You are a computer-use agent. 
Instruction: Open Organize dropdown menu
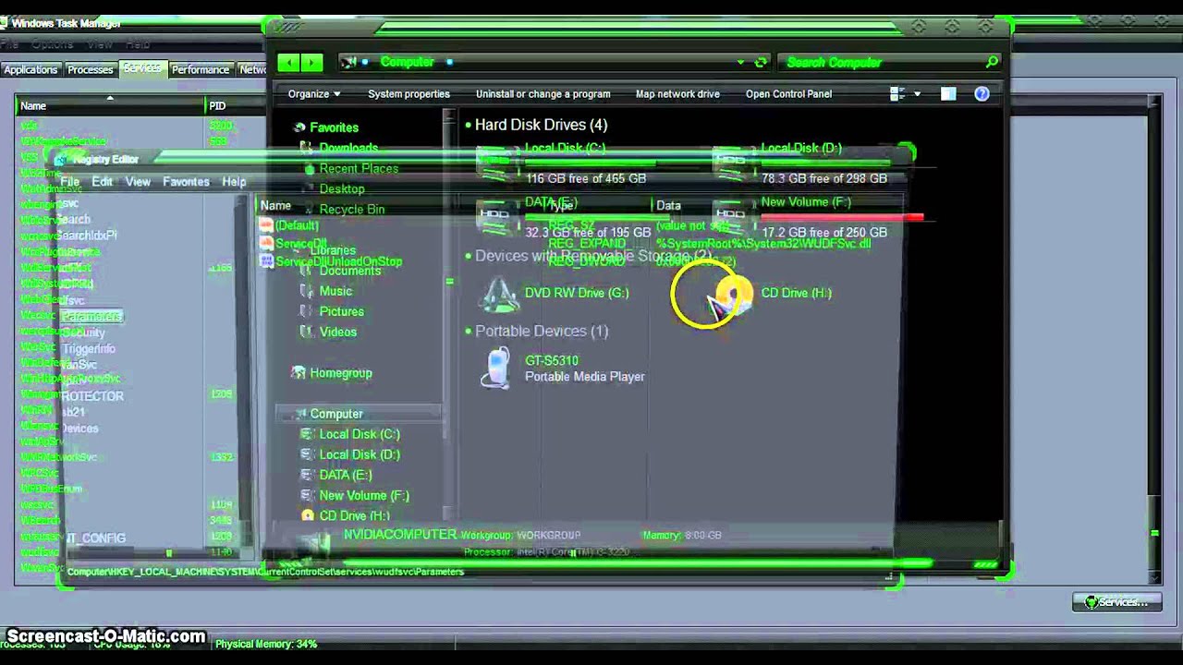click(x=314, y=93)
